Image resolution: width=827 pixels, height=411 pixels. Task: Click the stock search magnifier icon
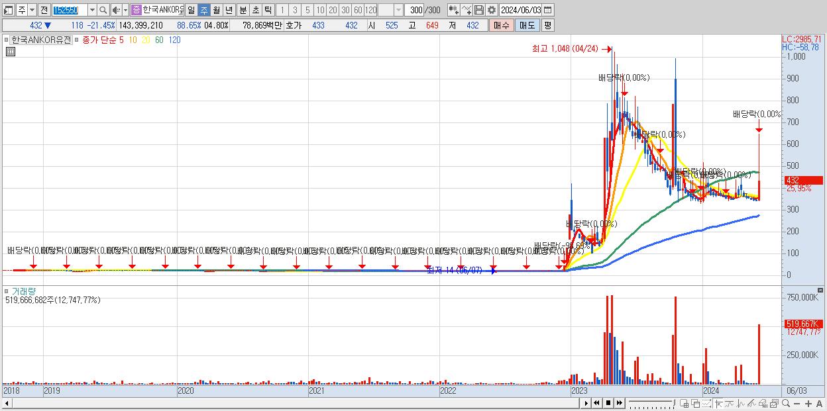(x=103, y=10)
